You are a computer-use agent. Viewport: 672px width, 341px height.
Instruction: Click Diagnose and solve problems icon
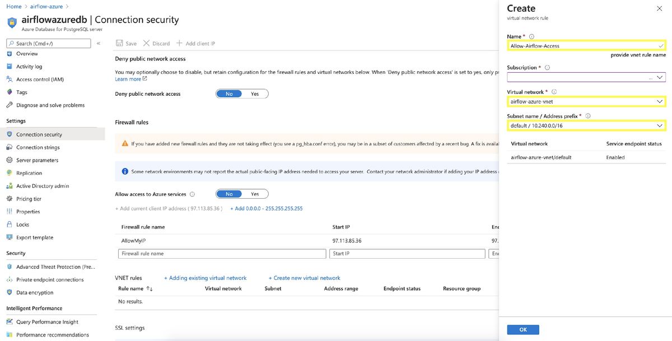[10, 105]
